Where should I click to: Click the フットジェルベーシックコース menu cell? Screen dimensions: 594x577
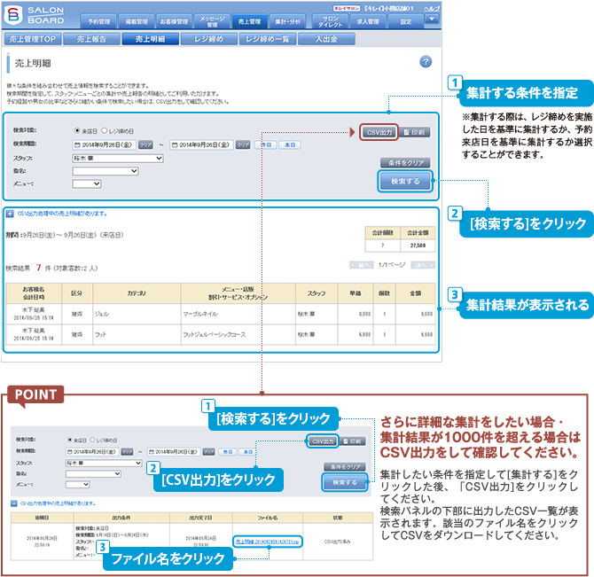point(238,335)
